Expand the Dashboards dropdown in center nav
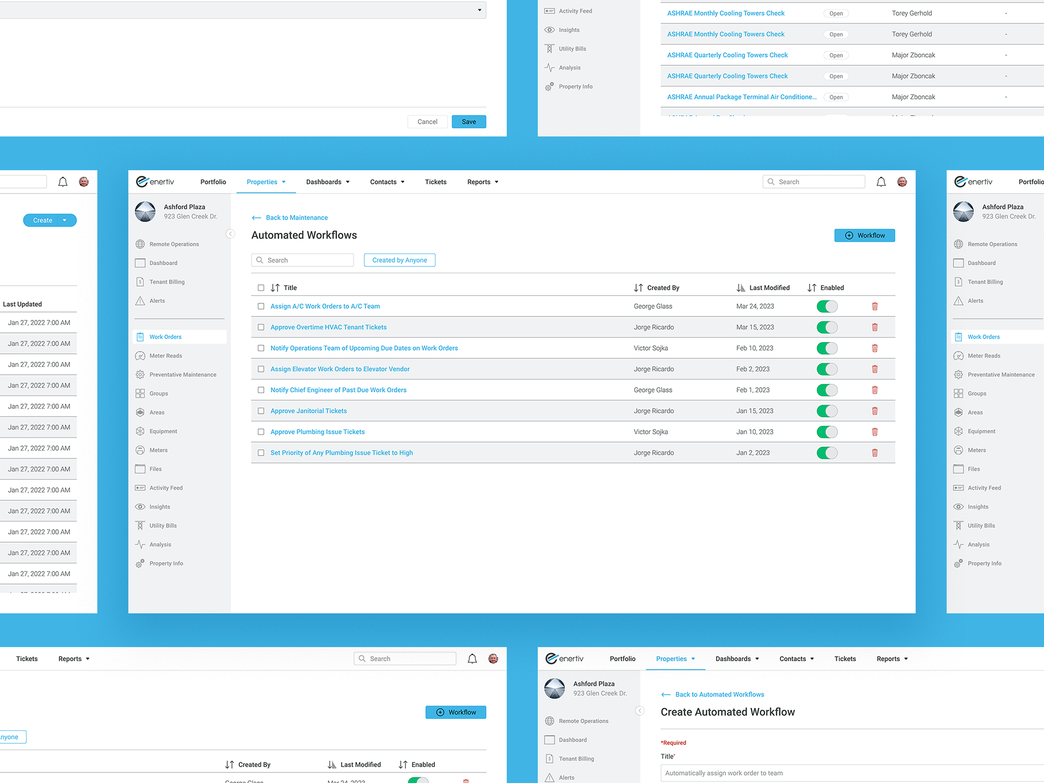Screen dimensions: 1044x783 point(328,182)
